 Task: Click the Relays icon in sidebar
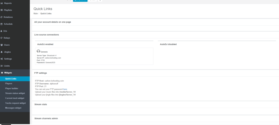click(x=2, y=38)
